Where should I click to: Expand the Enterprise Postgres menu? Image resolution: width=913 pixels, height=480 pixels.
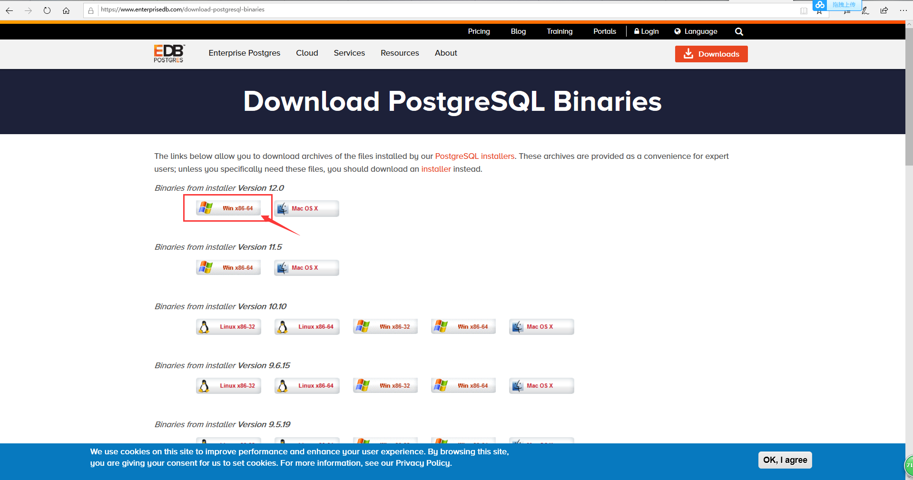(245, 53)
